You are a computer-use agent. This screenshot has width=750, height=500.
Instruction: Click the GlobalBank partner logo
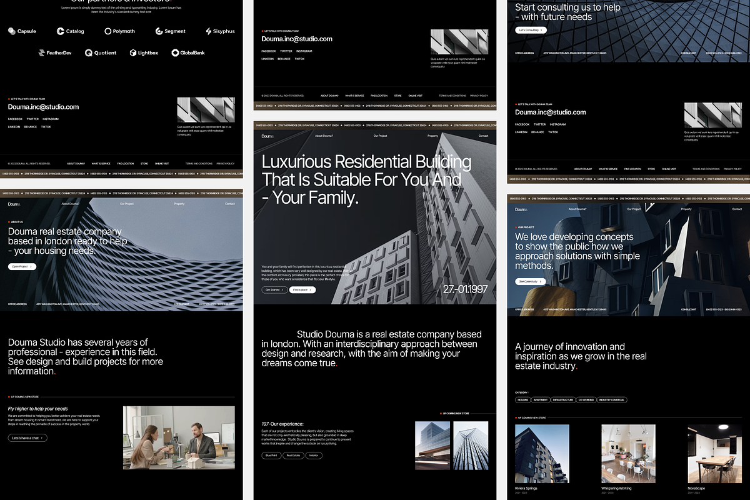click(x=188, y=53)
